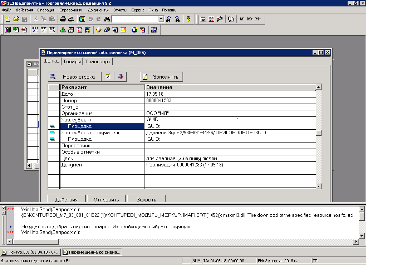The height and width of the screenshot is (265, 412).
Task: Click the Действия button at dialog bottom
Action: click(67, 199)
